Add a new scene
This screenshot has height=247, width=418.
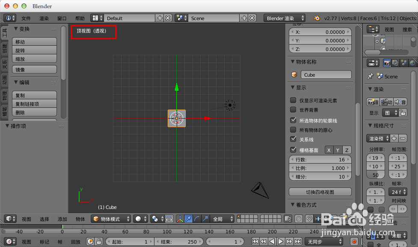244,18
